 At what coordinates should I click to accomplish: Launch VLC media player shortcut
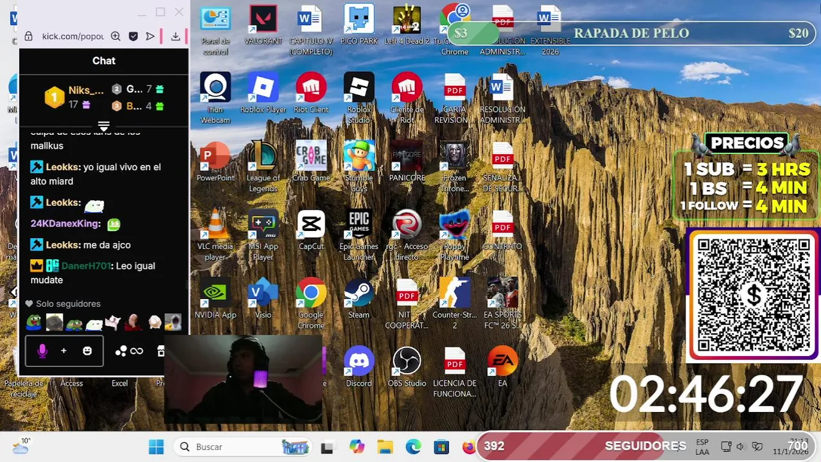(215, 235)
